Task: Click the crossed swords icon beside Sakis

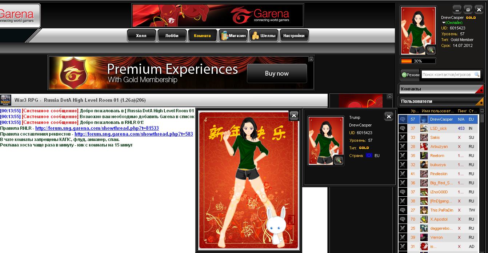Action: click(403, 137)
